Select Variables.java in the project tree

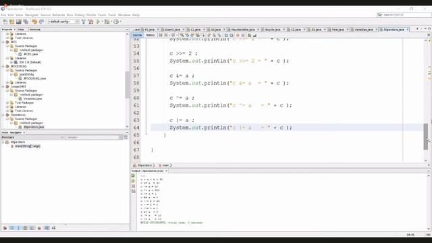32,99
